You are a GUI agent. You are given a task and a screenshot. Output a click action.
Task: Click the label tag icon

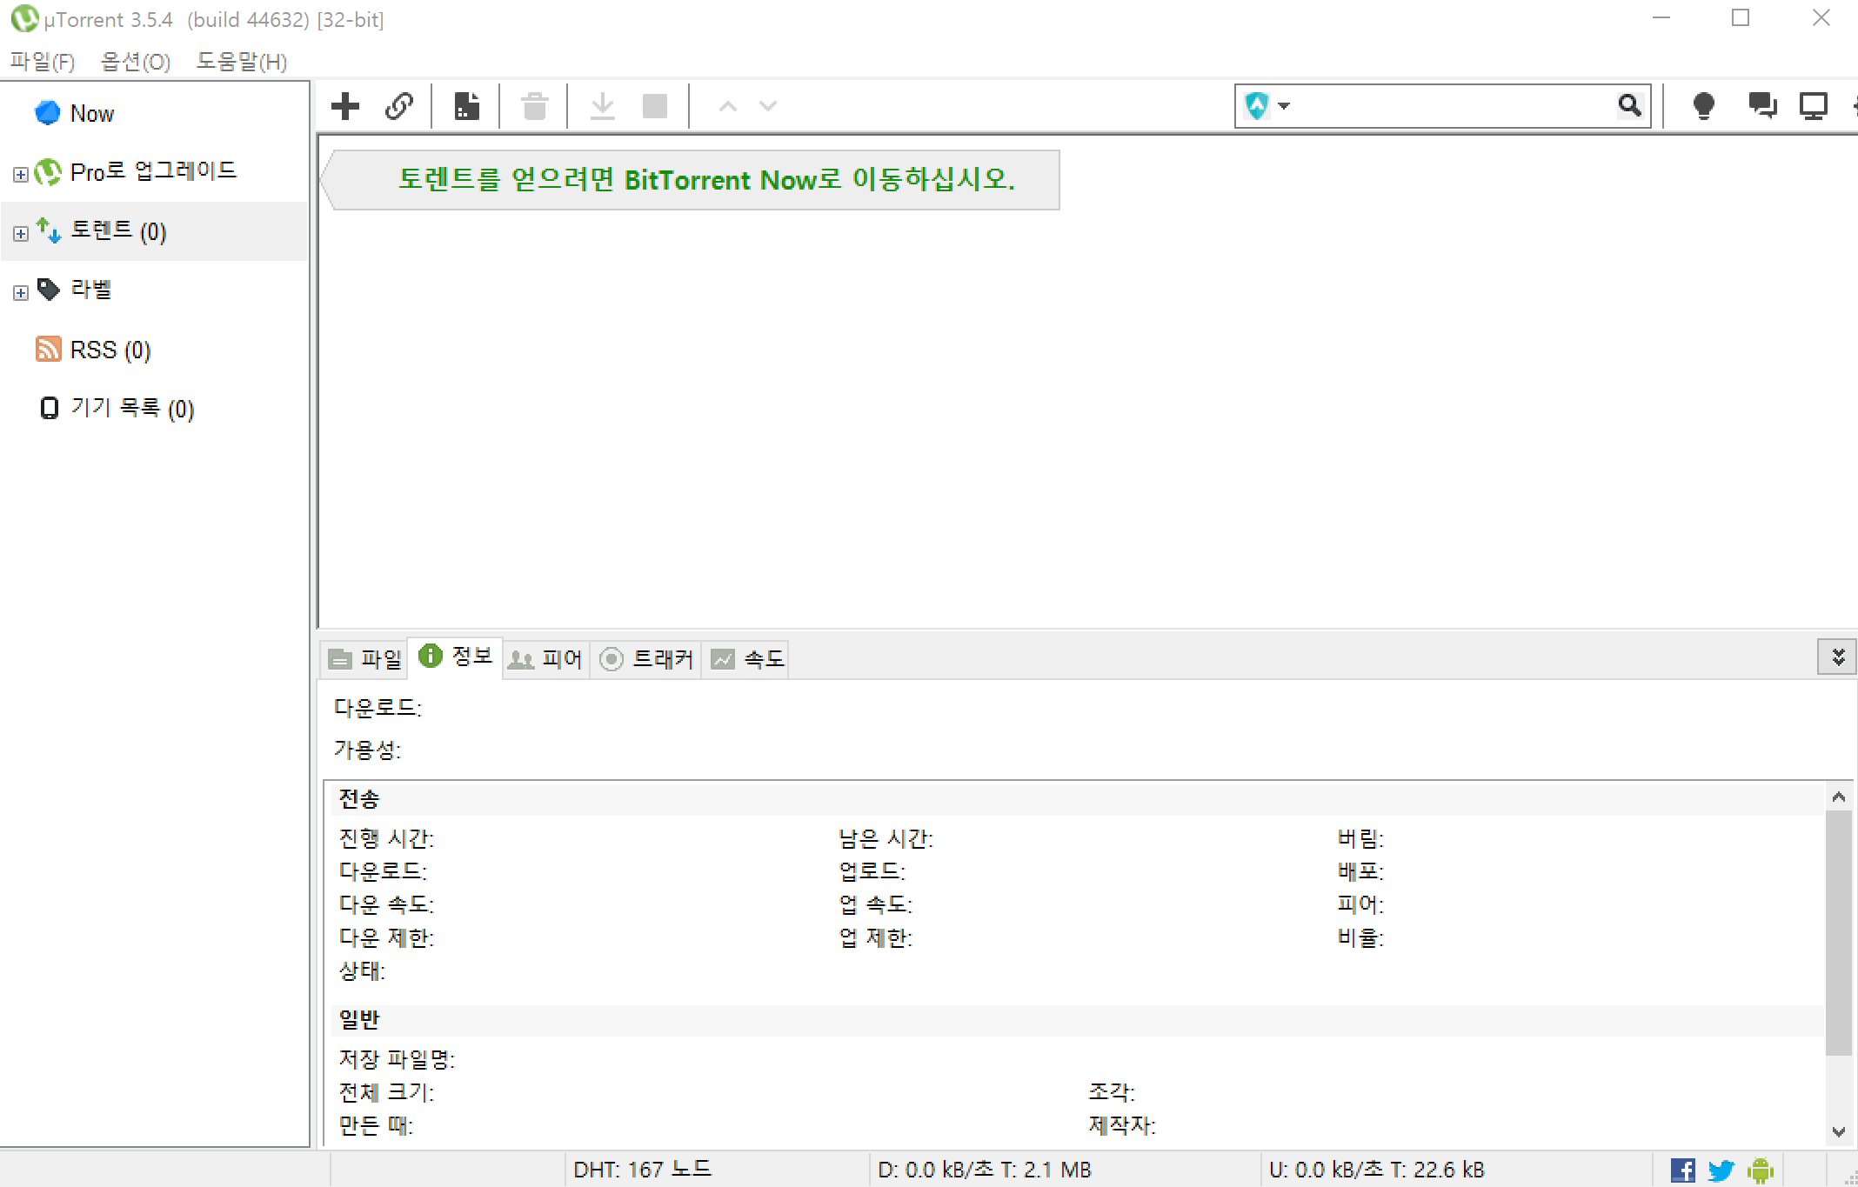(x=49, y=290)
